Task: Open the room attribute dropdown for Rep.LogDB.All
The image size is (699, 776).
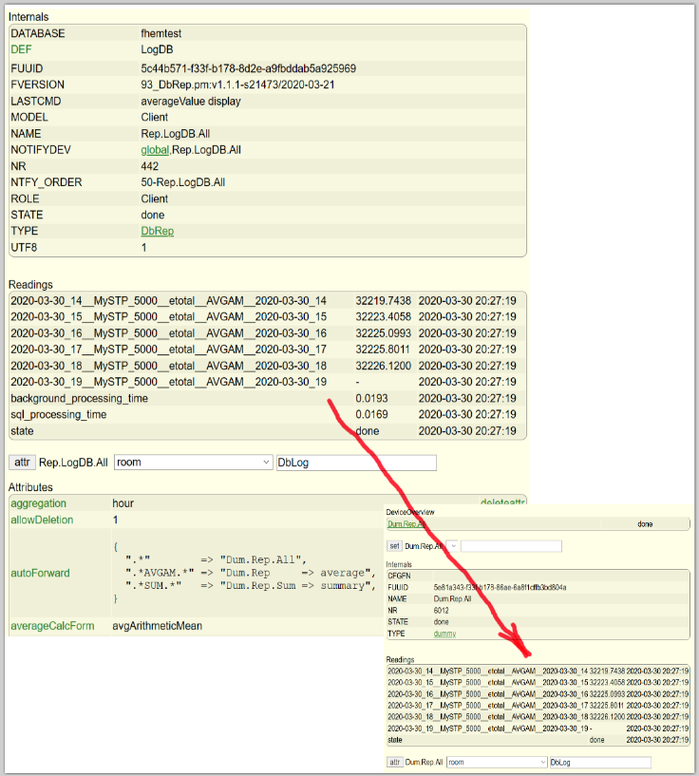Action: pyautogui.click(x=194, y=463)
